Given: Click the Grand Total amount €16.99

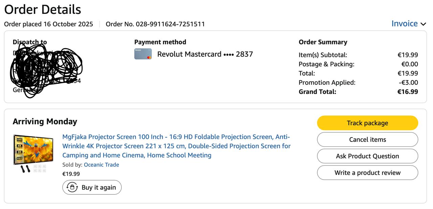Looking at the screenshot, I should pyautogui.click(x=408, y=92).
